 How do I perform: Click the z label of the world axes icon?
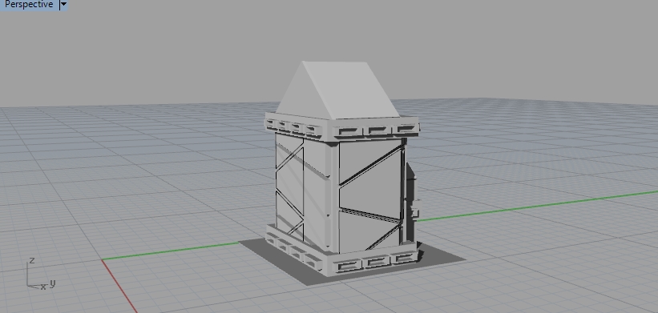31,261
